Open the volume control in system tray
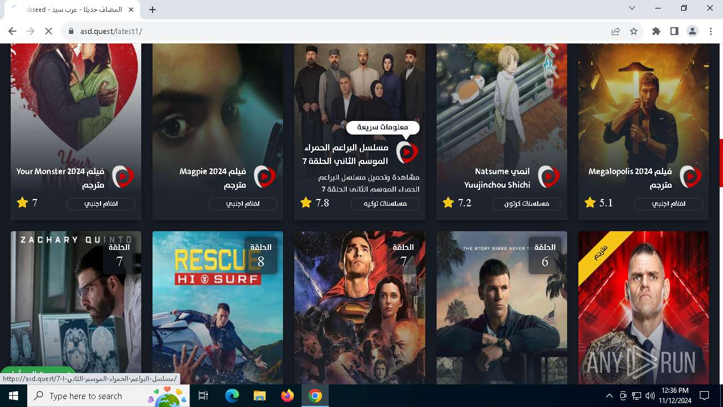This screenshot has width=723, height=407. (650, 396)
